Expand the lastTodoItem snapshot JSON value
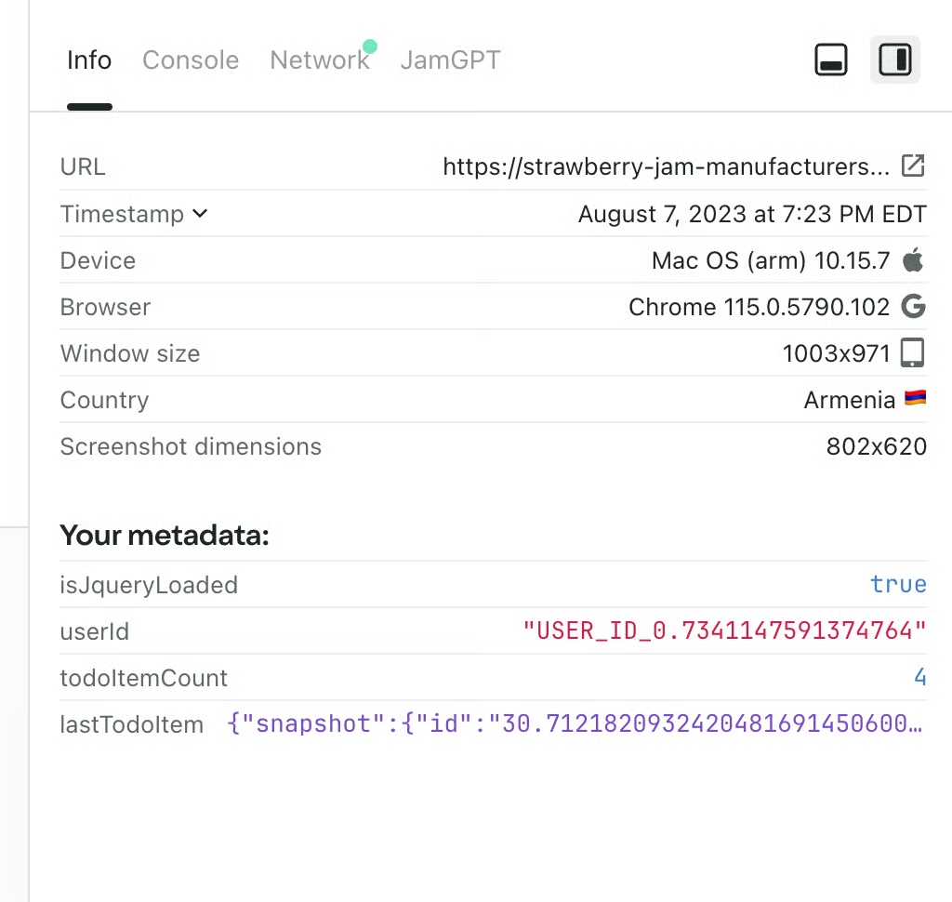 pyautogui.click(x=575, y=724)
